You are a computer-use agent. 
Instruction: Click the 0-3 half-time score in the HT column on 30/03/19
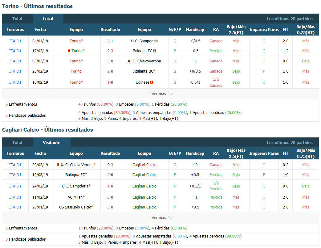point(286,165)
